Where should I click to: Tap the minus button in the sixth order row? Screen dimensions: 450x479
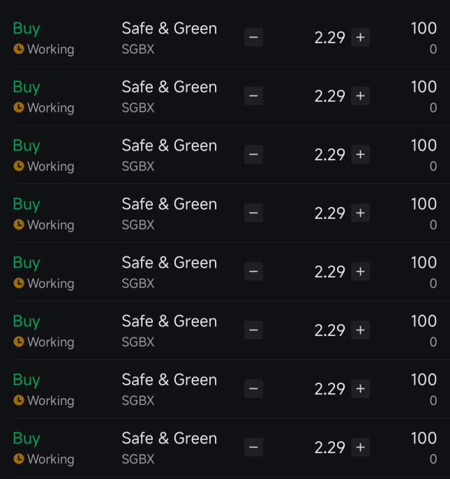click(x=253, y=330)
